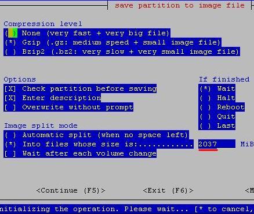Click the save partition to image file title
The width and height of the screenshot is (254, 214).
[x=180, y=5]
